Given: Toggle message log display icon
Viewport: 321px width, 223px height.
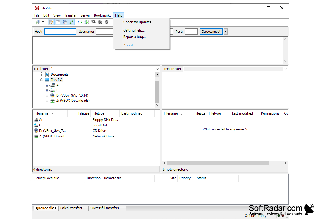Looking at the screenshot, I should tap(51, 22).
